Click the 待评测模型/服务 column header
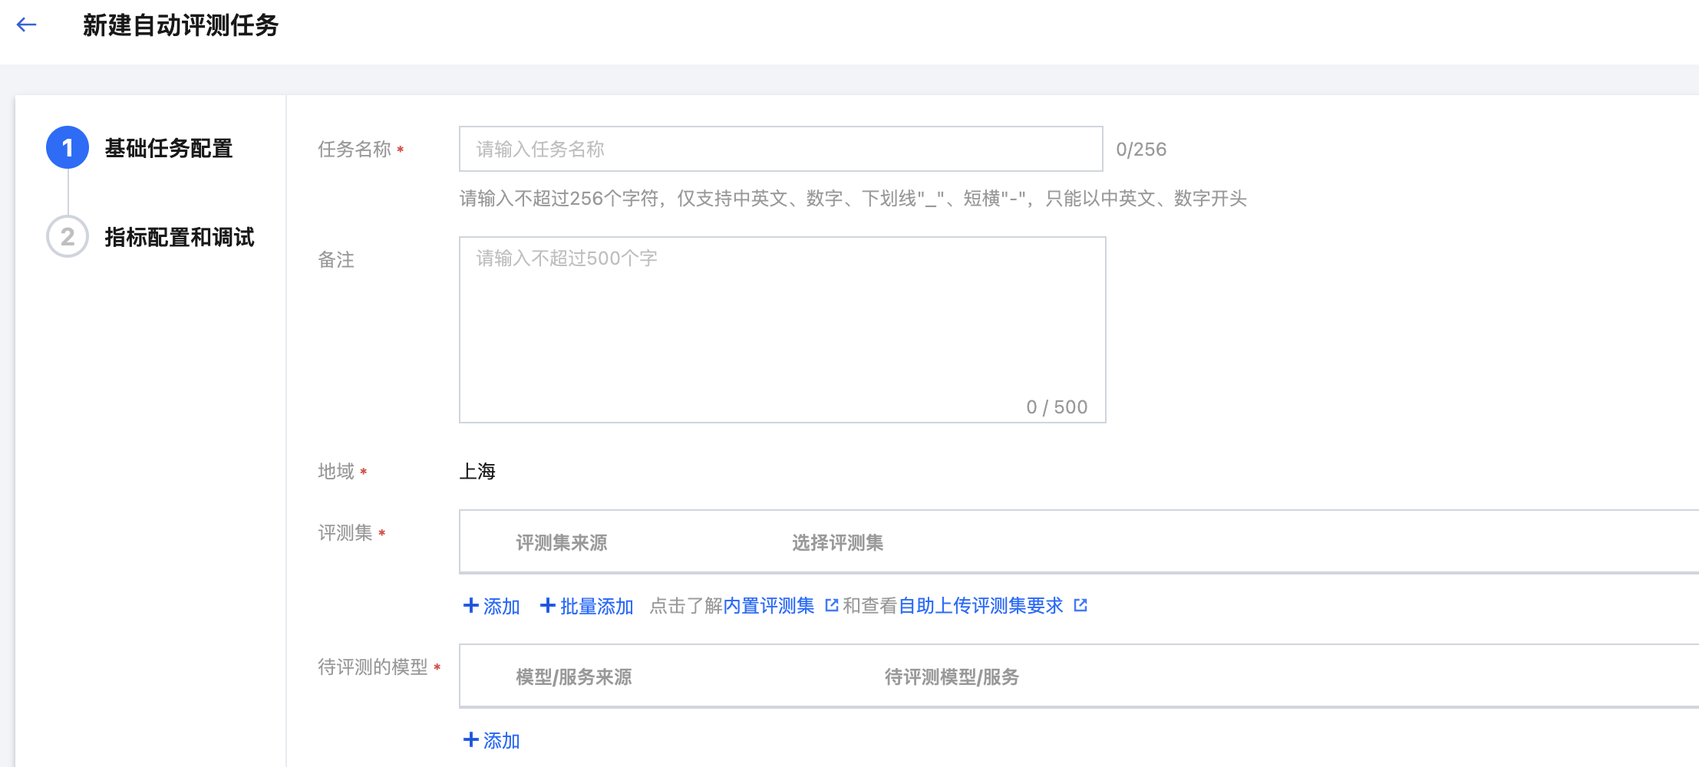Screen dimensions: 1699x767 [952, 677]
